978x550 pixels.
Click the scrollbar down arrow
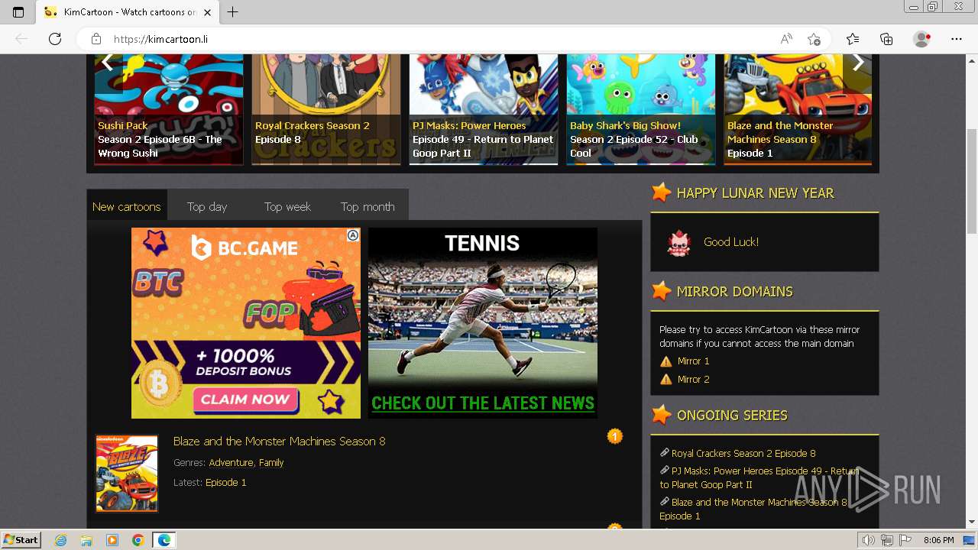[971, 522]
